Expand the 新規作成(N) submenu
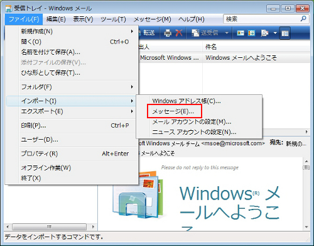Viewport: 314px width, 246px height. tap(72, 31)
